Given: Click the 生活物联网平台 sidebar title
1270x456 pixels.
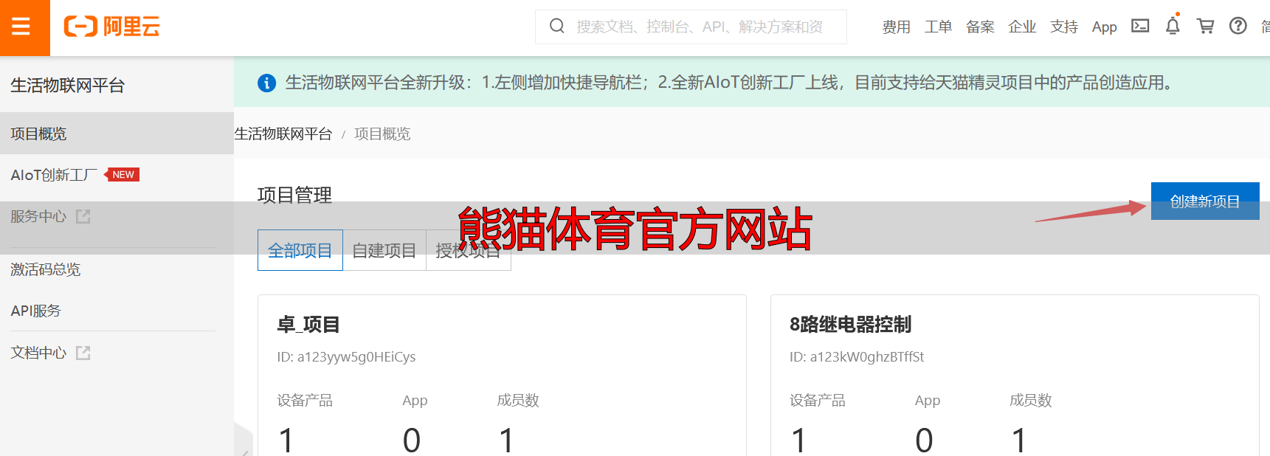Looking at the screenshot, I should tap(68, 86).
